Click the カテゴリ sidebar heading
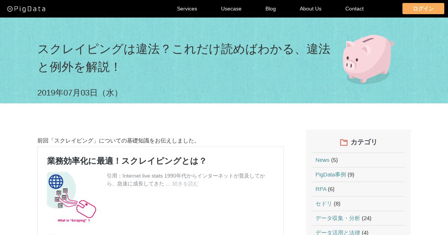448x235 pixels. coord(364,142)
